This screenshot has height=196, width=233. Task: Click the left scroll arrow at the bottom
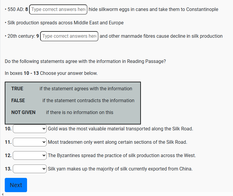pos(2,194)
